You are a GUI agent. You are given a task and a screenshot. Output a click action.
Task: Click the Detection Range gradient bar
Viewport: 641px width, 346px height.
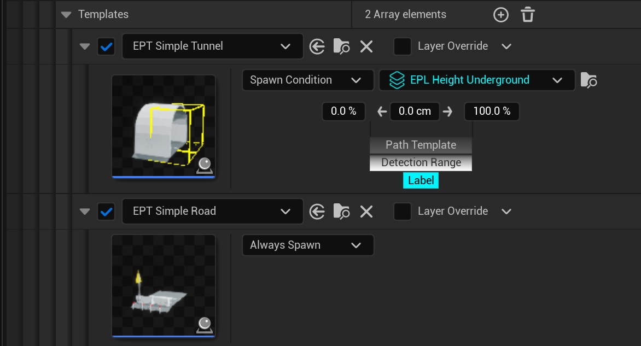point(421,163)
